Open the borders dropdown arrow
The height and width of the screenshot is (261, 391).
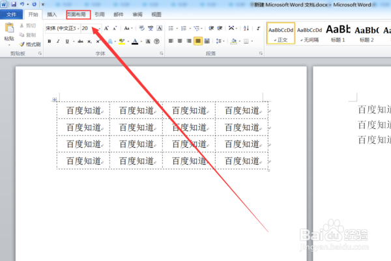tap(252, 41)
